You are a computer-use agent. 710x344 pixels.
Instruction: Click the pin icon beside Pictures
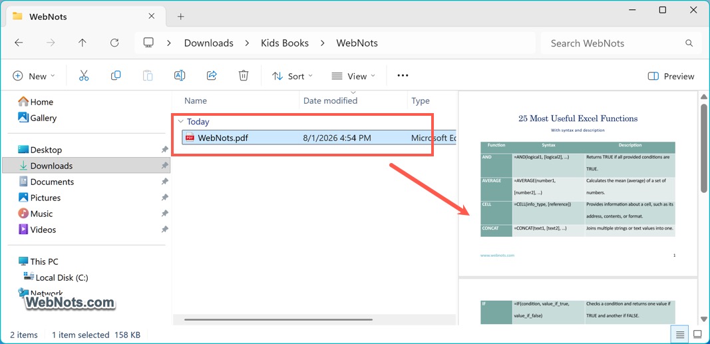click(165, 198)
